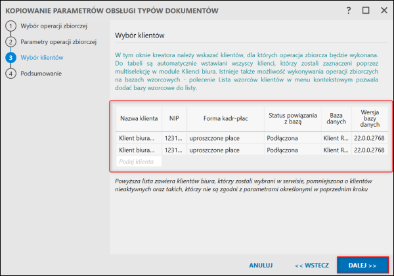Click Baza danych column header

tap(336, 119)
